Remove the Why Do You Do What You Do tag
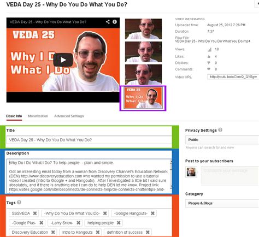The image size is (259, 237). pyautogui.click(x=105, y=214)
